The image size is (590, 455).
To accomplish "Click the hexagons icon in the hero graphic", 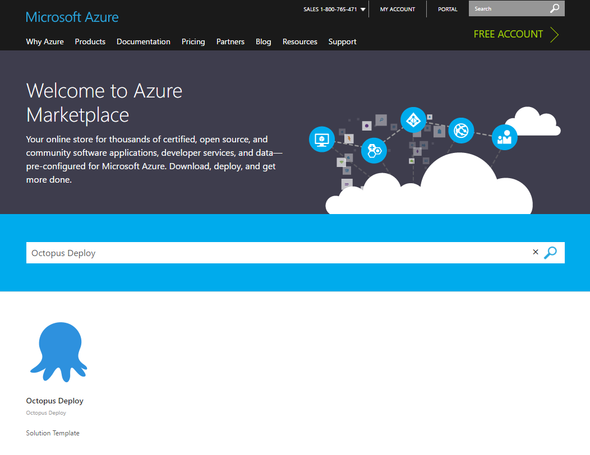I will (374, 150).
